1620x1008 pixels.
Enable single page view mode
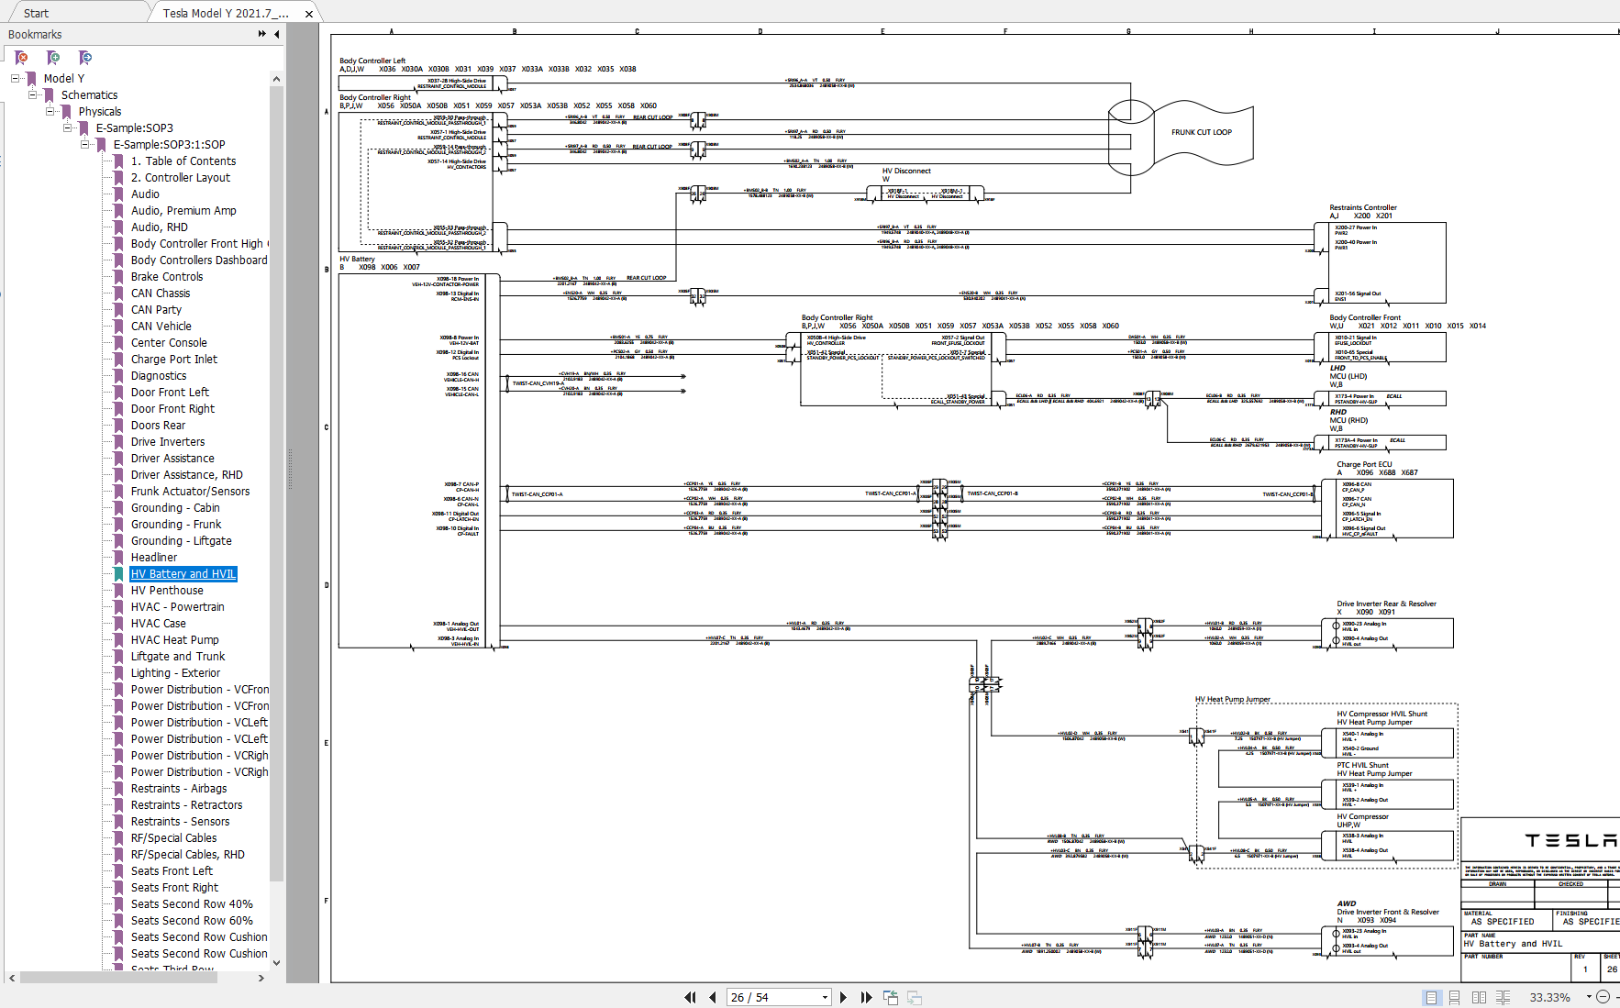(1431, 997)
